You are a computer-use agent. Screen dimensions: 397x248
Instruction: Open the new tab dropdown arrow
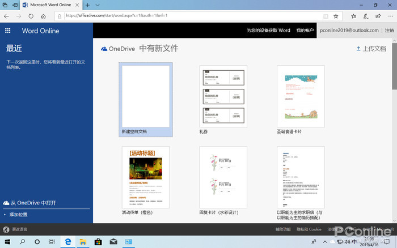click(x=96, y=5)
